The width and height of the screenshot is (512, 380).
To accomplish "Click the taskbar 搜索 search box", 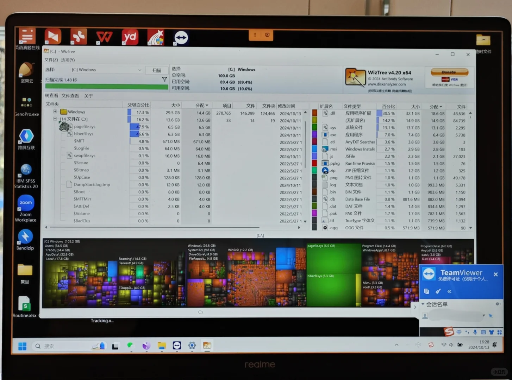I will pyautogui.click(x=70, y=346).
